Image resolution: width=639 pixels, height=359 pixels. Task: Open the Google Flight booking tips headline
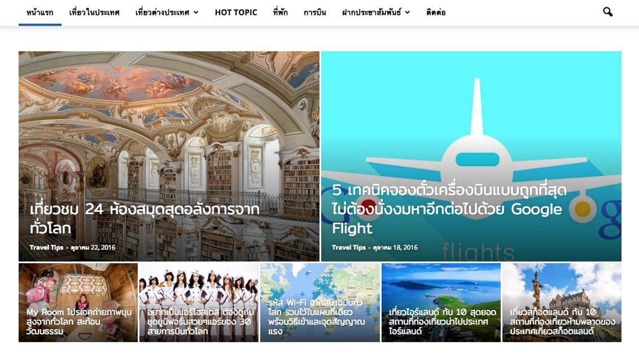[449, 209]
